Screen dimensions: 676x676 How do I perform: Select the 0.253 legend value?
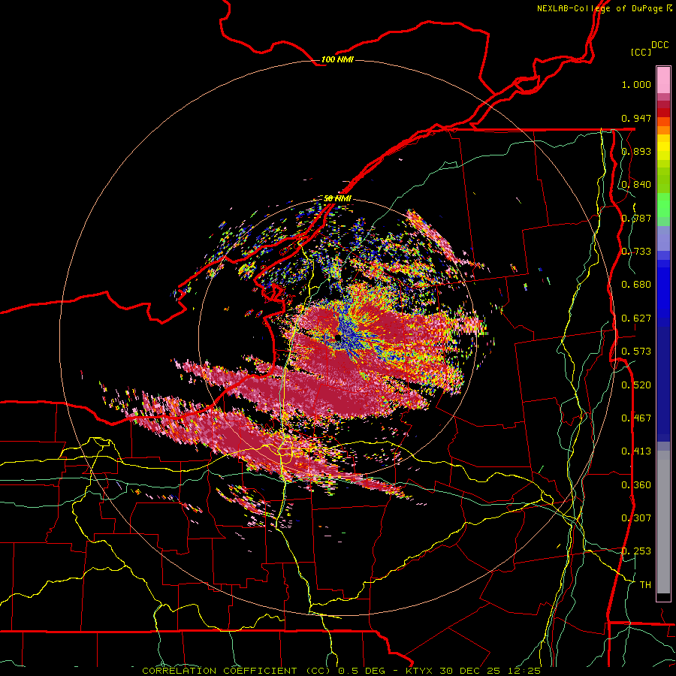pos(636,551)
